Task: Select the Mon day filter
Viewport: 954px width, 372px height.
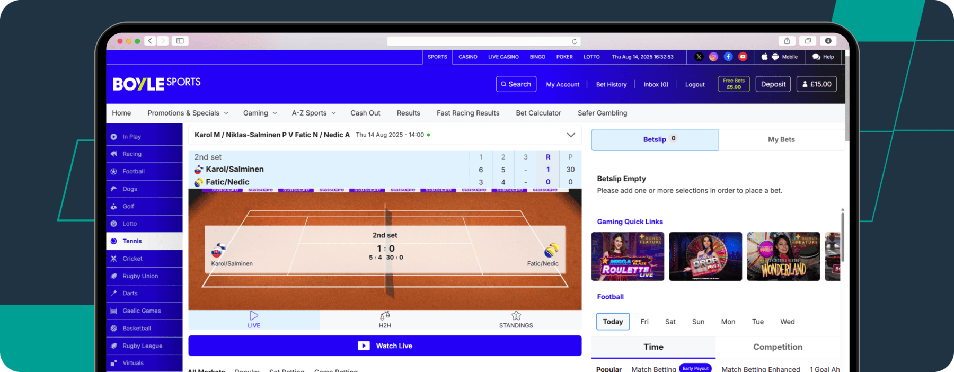Action: (728, 322)
